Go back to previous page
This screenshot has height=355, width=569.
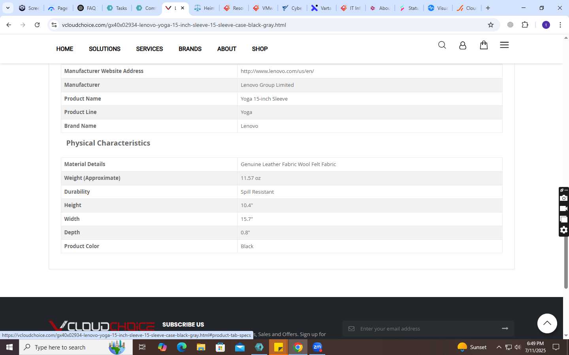coord(9,25)
